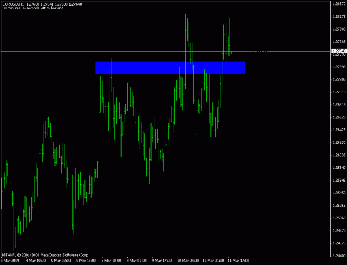Click the '4 Mar 10:00' time axis label

pyautogui.click(x=36, y=261)
